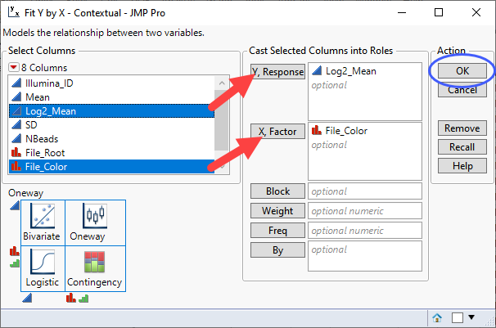This screenshot has height=328, width=496.
Task: Toggle the white box in the status bar
Action: click(457, 318)
